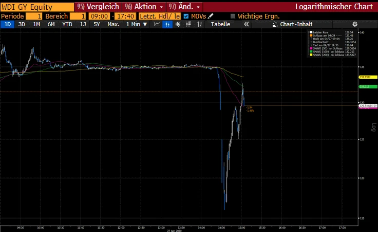Image resolution: width=378 pixels, height=232 pixels.
Task: Click the pencil edit icon beside MOVs
Action: coord(211,16)
